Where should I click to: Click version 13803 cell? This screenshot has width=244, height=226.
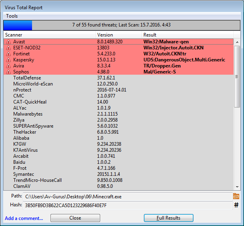(103, 48)
